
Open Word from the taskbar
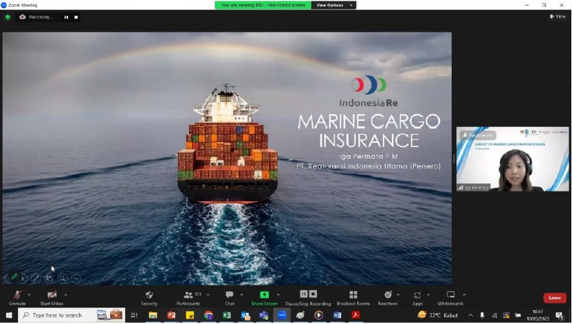(337, 315)
